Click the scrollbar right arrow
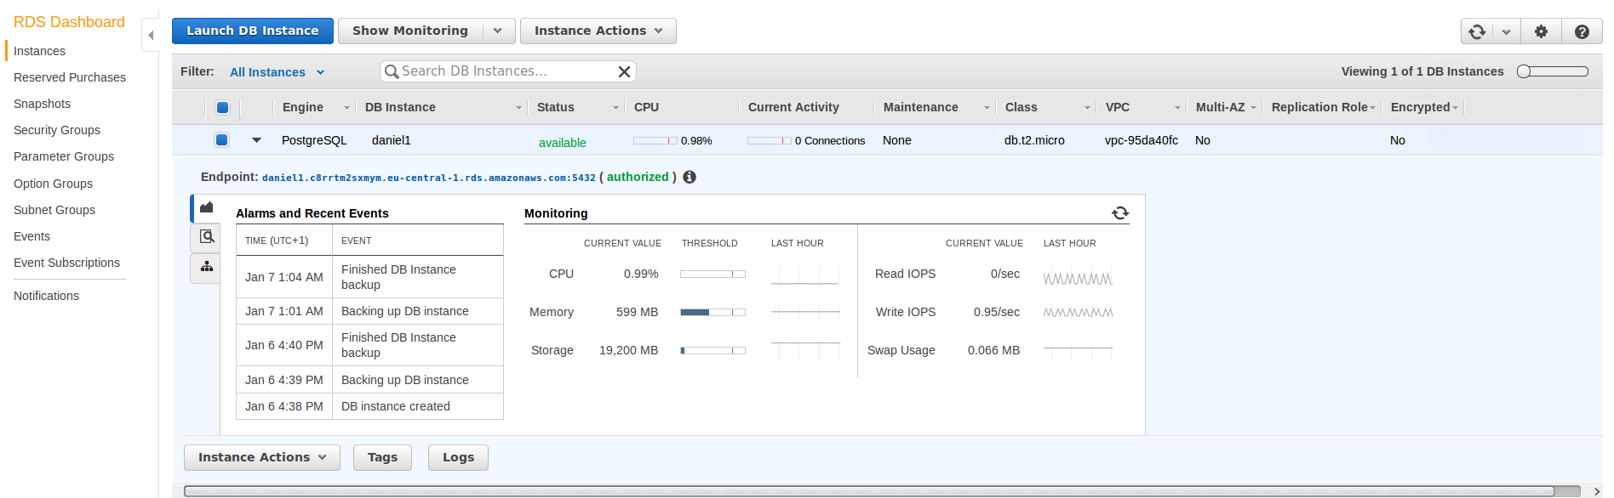Viewport: 1614px width, 498px height. coord(1597,491)
